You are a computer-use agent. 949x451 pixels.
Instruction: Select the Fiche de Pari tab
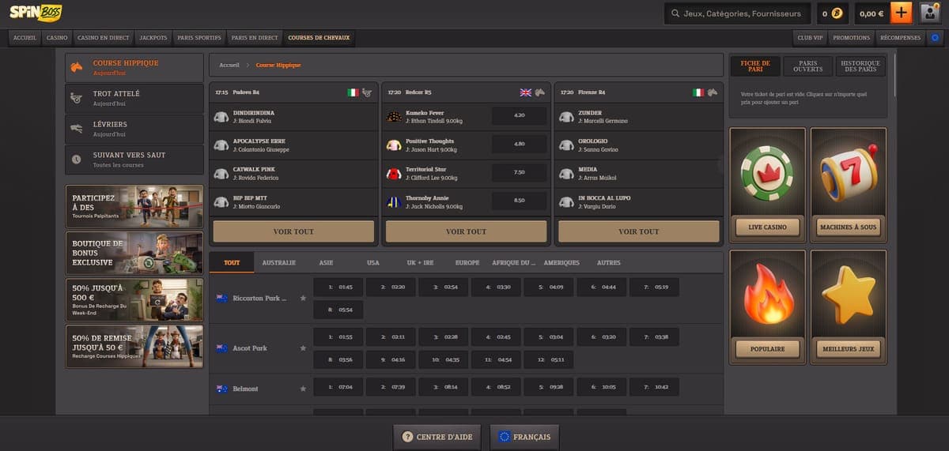coord(755,66)
